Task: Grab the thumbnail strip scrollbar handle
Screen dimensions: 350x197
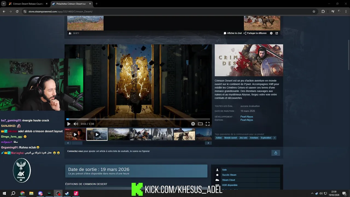Action: (x=77, y=143)
